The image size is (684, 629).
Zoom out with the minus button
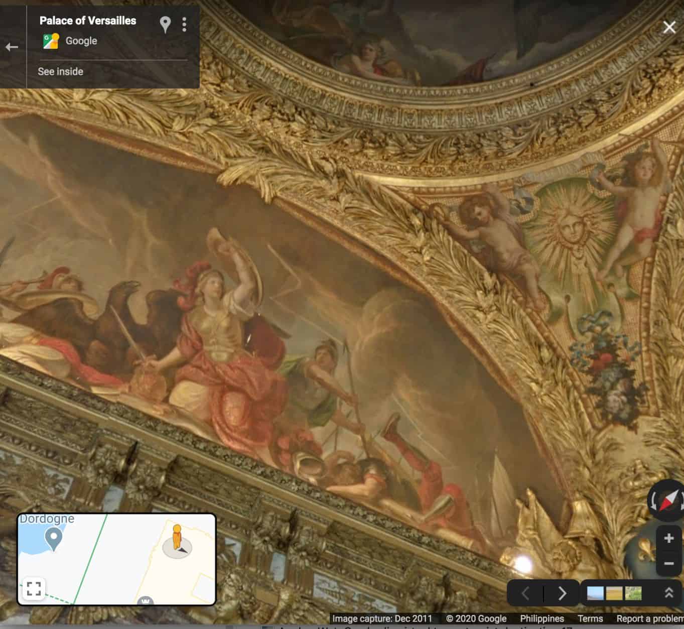coord(669,563)
